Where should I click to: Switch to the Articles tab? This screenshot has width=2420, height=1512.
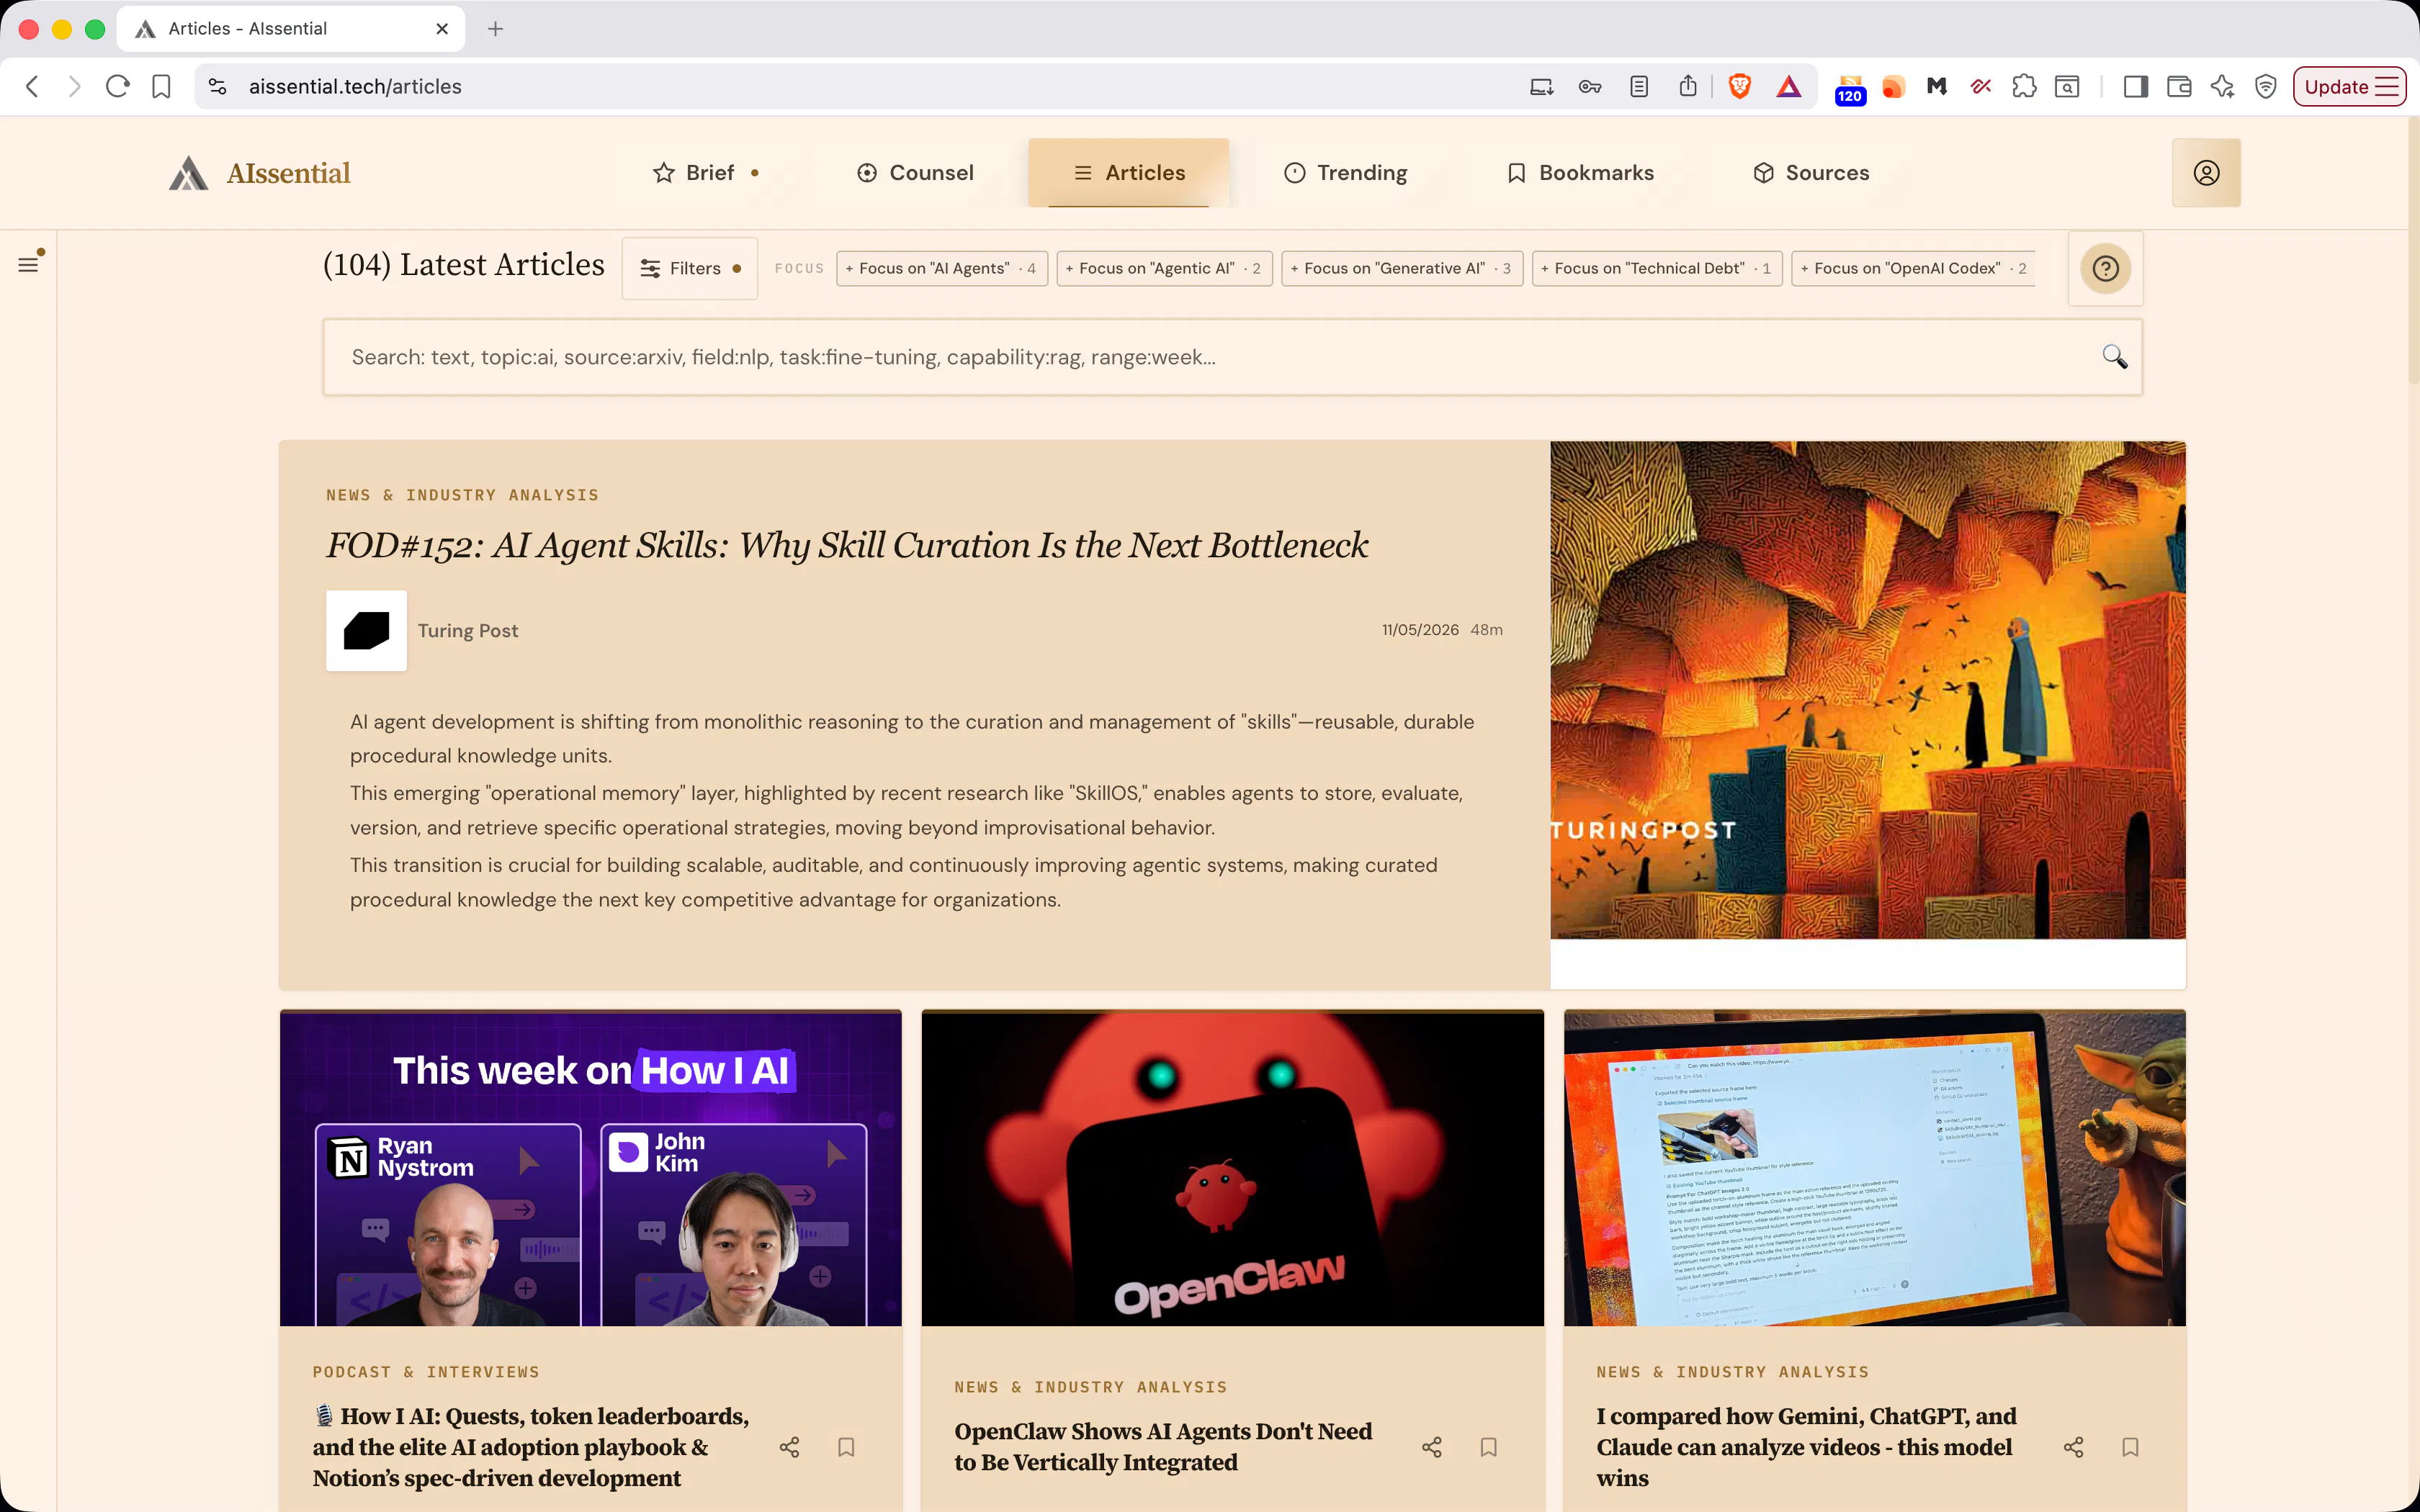click(x=1128, y=173)
